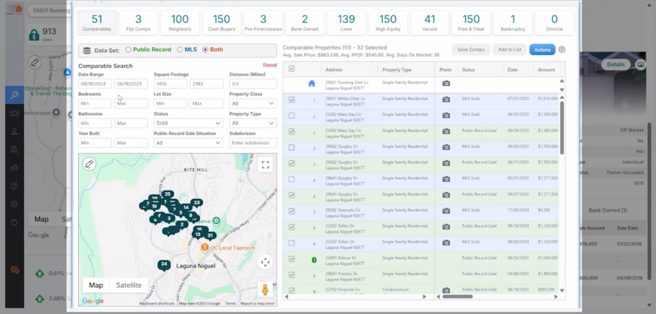This screenshot has height=314, width=656.
Task: Click the gear settings icon beside Actions
Action: (x=562, y=50)
